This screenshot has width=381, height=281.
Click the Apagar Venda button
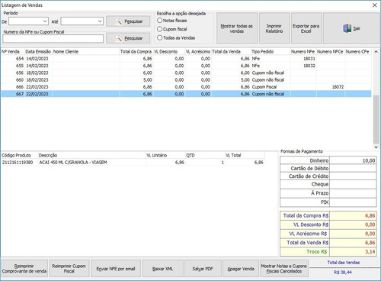(241, 269)
